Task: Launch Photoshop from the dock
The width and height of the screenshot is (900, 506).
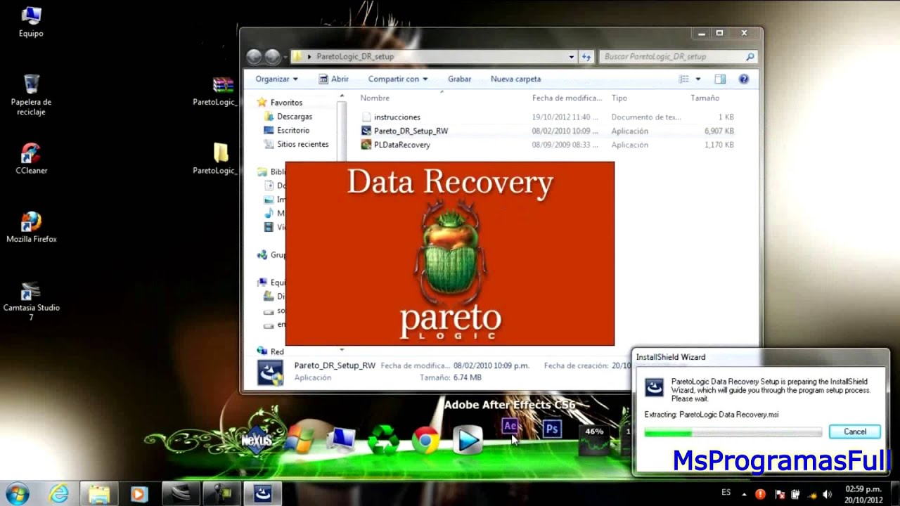Action: click(552, 429)
